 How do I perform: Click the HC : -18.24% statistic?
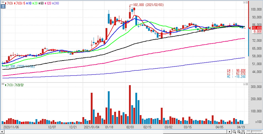pyautogui.click(x=237, y=77)
